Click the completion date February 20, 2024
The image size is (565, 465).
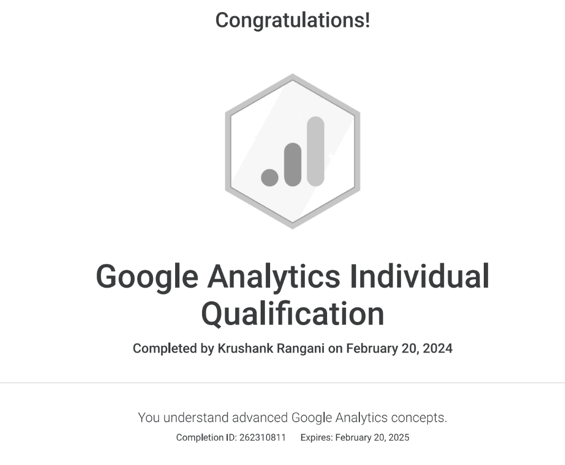tap(399, 348)
